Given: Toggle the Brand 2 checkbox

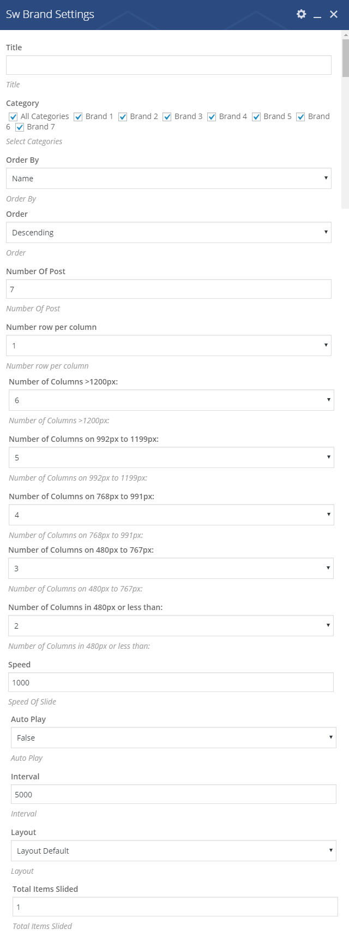Looking at the screenshot, I should click(123, 117).
